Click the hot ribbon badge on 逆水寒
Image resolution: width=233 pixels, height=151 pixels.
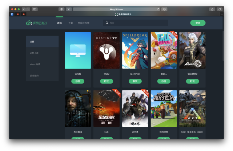coord(145,93)
